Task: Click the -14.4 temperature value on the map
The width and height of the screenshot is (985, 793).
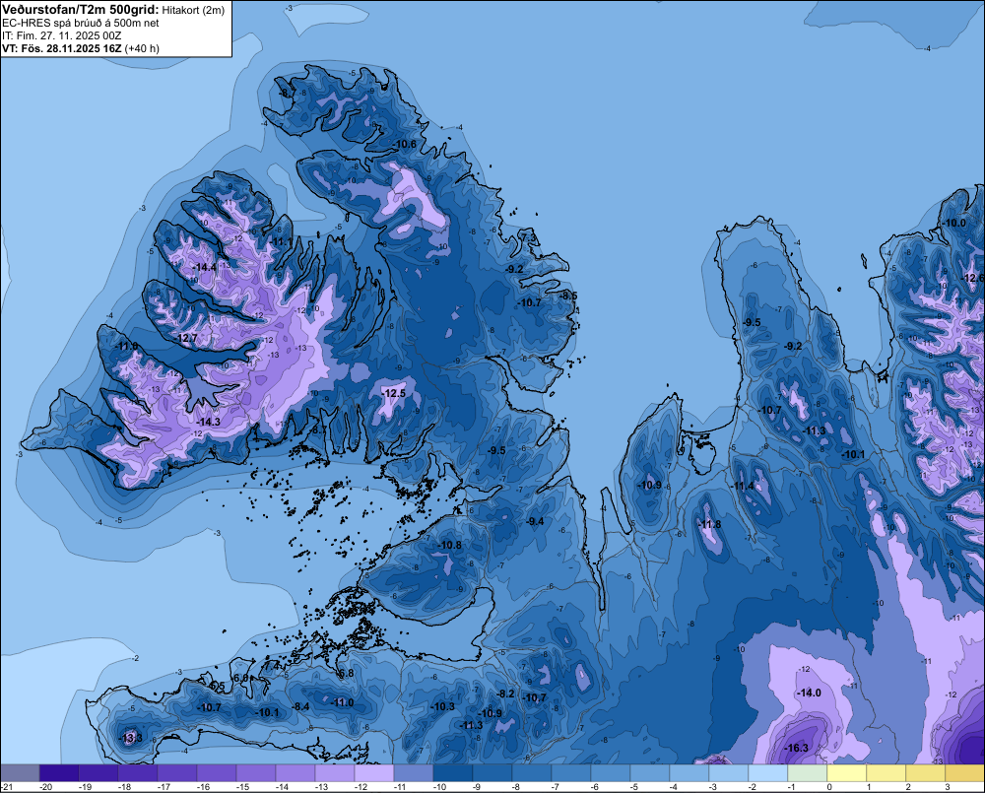Action: [x=205, y=267]
